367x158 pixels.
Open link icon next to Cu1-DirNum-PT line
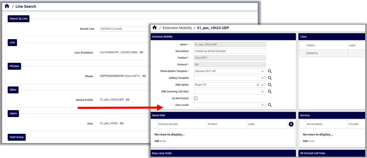click(x=141, y=53)
